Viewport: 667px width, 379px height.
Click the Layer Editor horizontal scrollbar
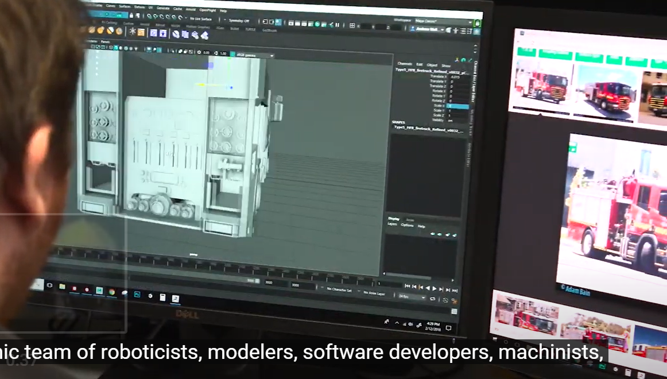[408, 276]
